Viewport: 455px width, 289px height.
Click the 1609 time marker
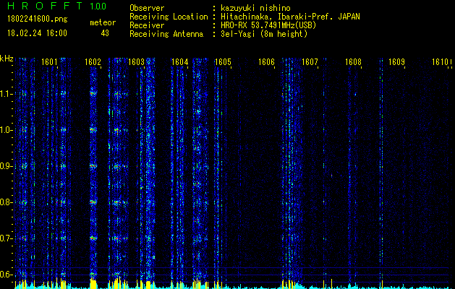[396, 62]
